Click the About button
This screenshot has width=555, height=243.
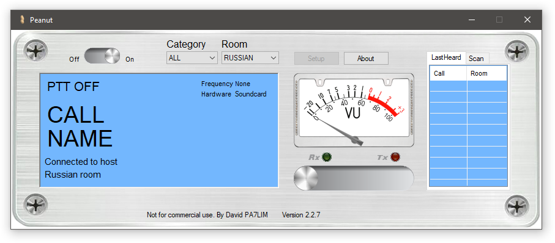tap(366, 59)
